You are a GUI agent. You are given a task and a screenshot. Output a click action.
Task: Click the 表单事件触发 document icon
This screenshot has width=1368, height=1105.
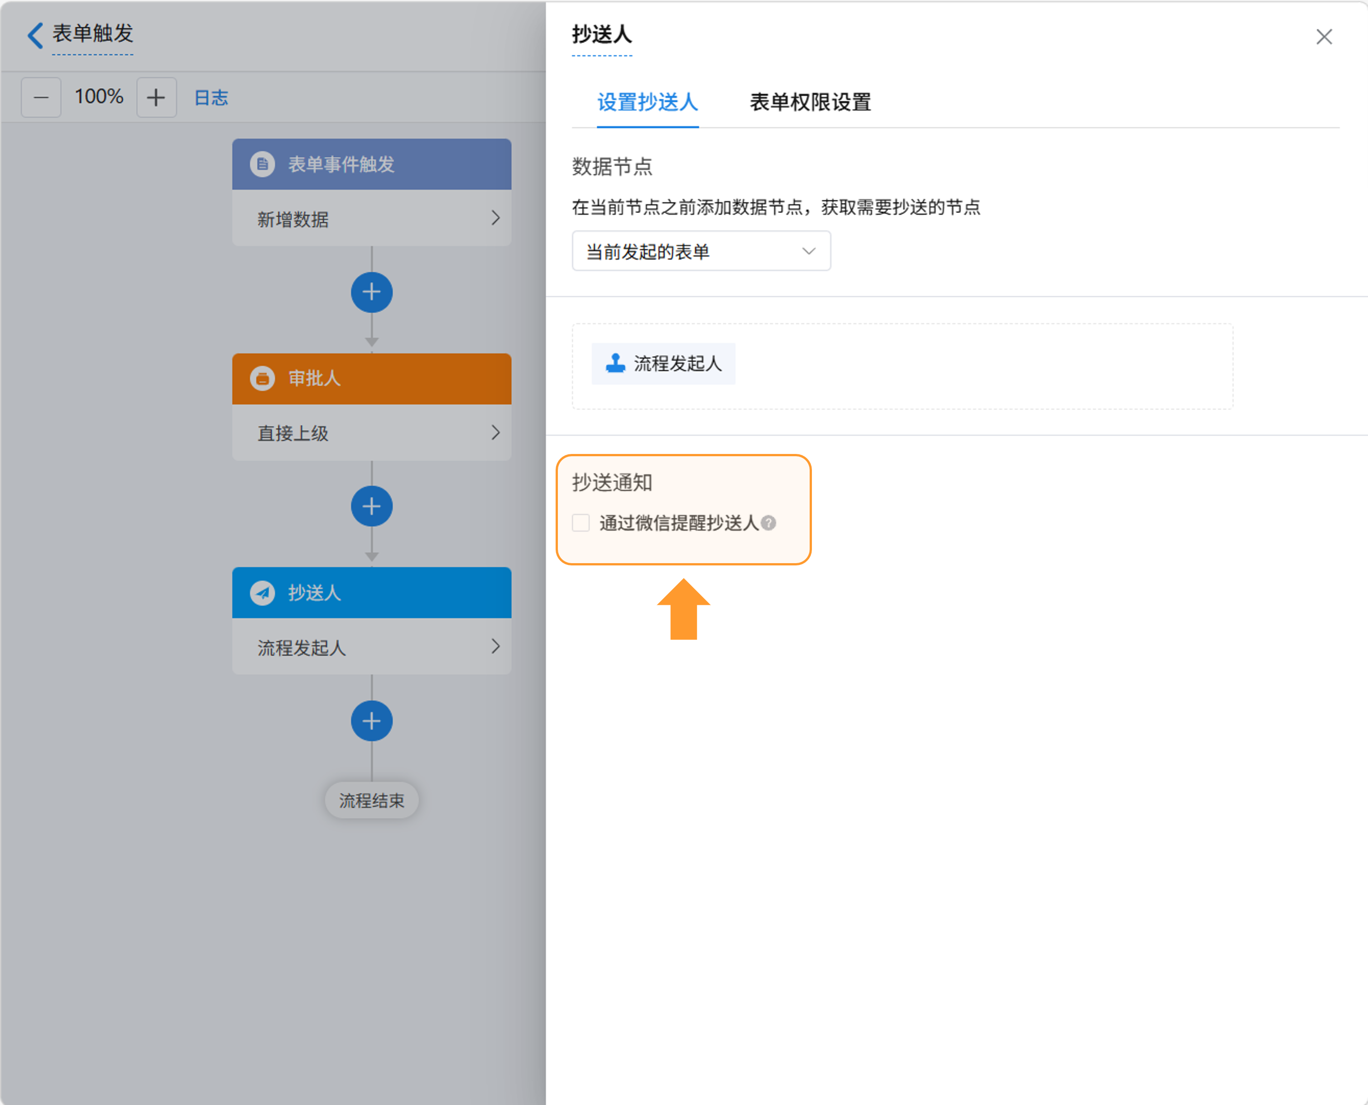262,164
